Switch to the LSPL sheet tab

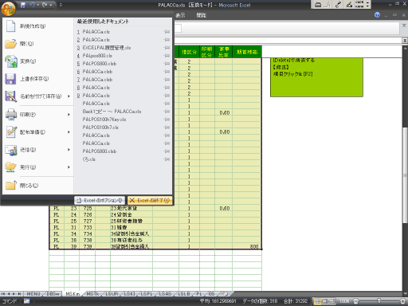tap(147, 294)
